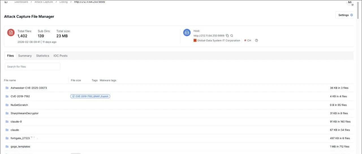Click the Global-Data System provider logo icon
This screenshot has height=154, width=362.
pyautogui.click(x=195, y=40)
